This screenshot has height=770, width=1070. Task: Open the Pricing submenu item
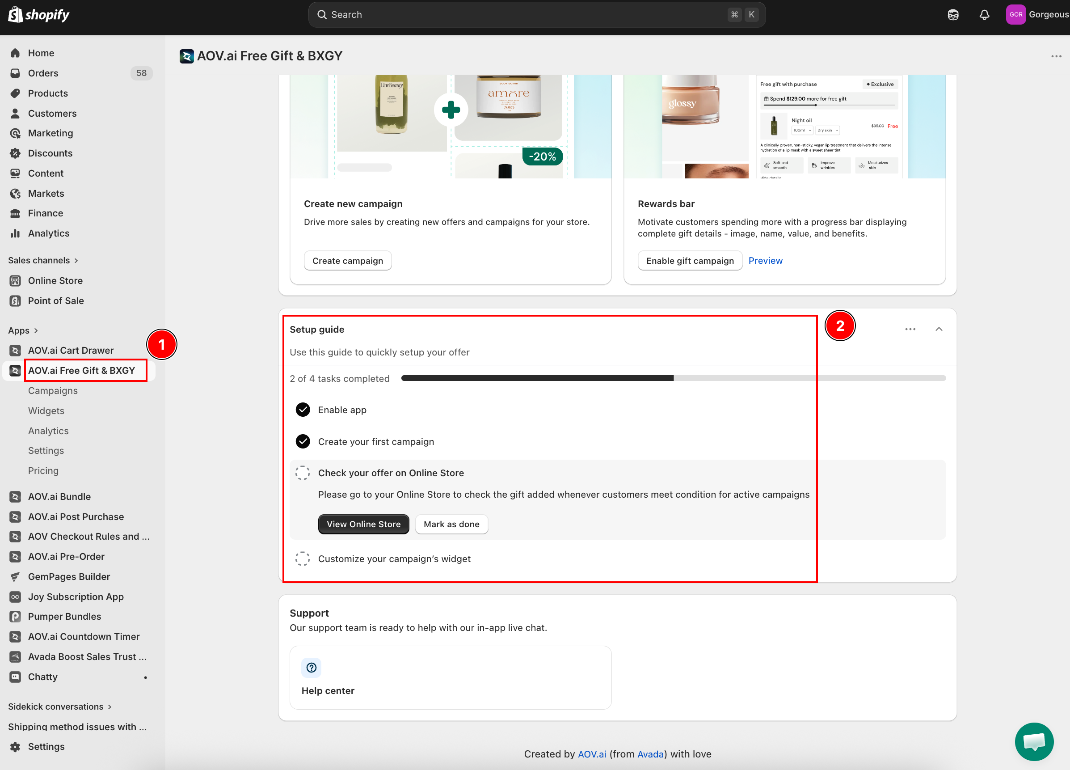tap(43, 471)
